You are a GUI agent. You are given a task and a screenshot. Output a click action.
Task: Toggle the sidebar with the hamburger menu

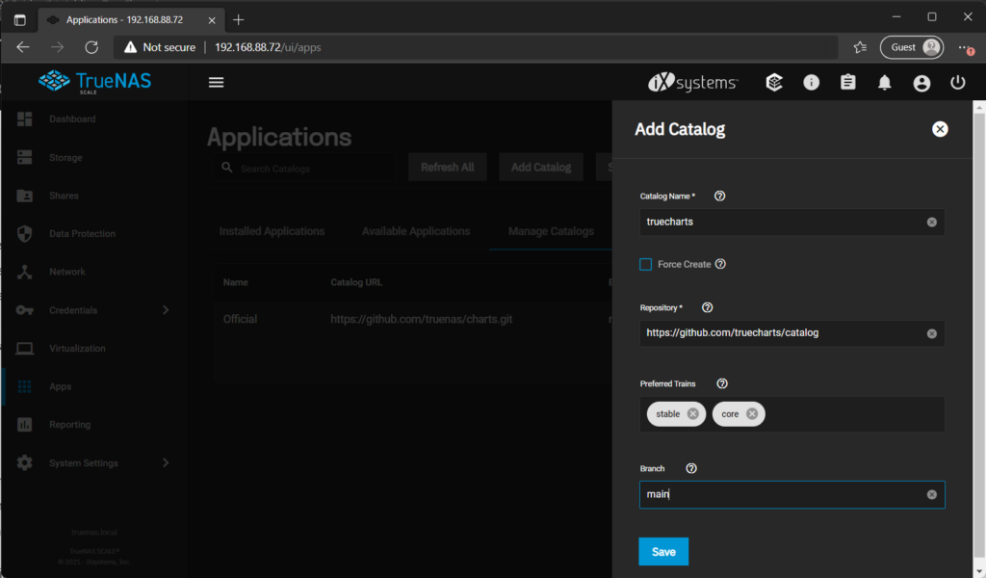point(216,82)
